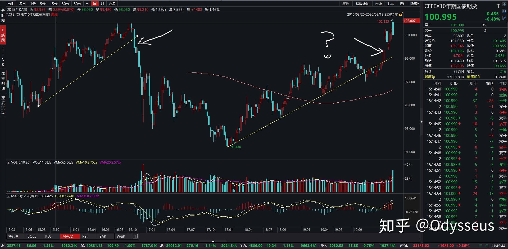This screenshot has width=508, height=249.
Task: Toggle the chart date range lock icon
Action: coord(401,15)
